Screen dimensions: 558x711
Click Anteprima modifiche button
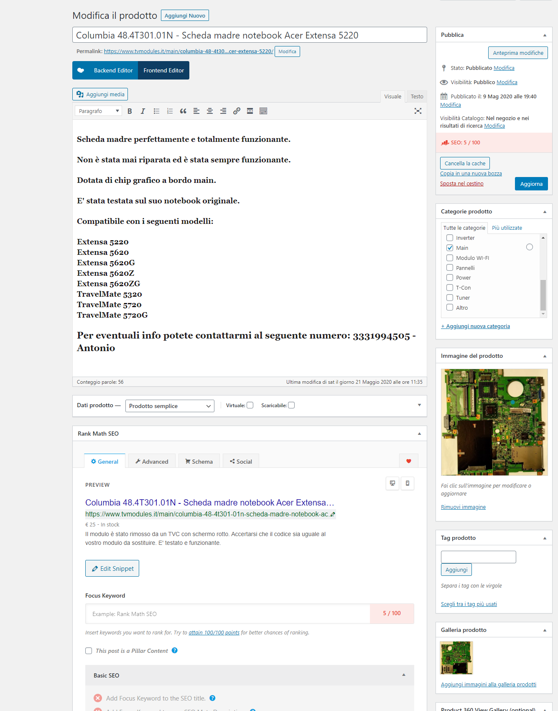click(x=518, y=53)
